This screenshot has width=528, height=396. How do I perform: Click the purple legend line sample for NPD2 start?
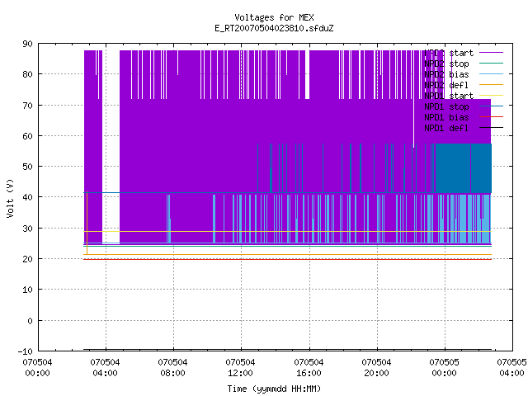(492, 53)
